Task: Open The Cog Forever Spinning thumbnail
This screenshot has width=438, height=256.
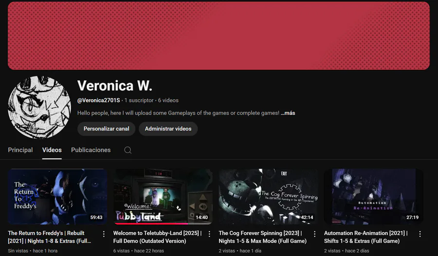Action: click(x=268, y=197)
